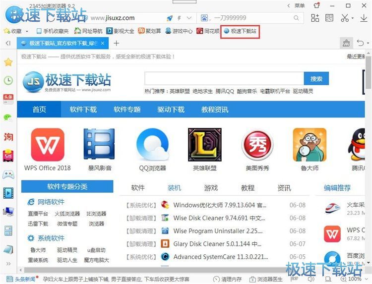Open the 首页 navigation tab
The image size is (372, 284).
pos(39,109)
